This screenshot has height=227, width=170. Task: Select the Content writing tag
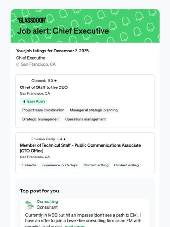pos(127,165)
